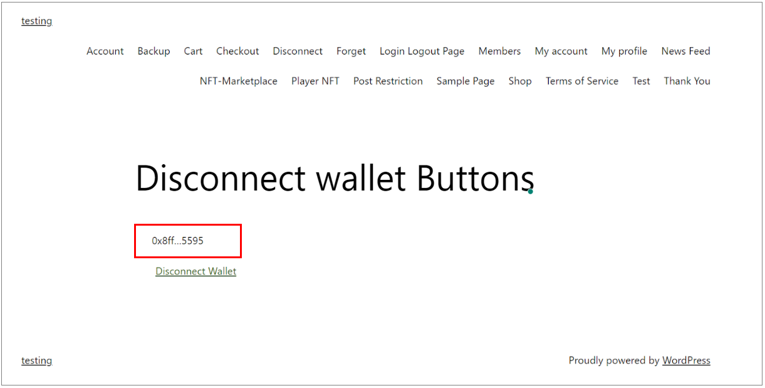
Task: Open the testing site title link in header
Action: click(x=36, y=21)
